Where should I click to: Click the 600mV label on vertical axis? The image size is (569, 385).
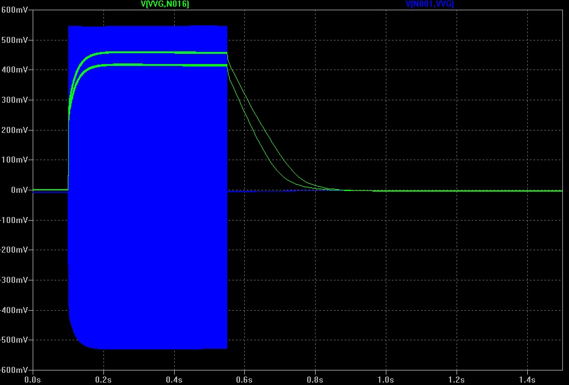16,10
